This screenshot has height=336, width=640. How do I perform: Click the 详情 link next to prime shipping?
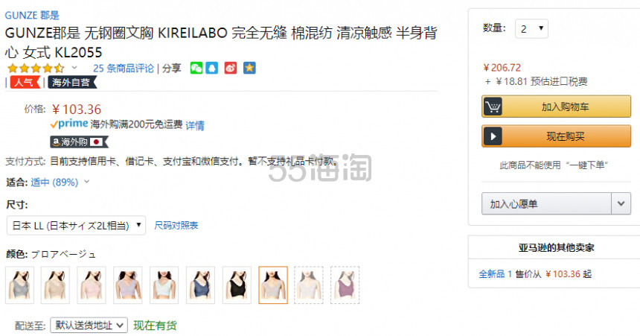pos(195,125)
